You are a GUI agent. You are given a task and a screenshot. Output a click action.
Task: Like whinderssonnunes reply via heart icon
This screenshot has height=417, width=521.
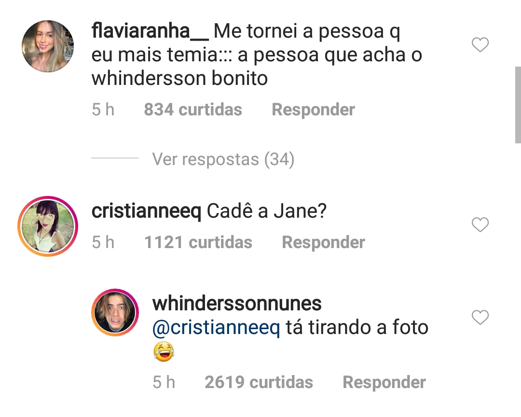coord(480,317)
